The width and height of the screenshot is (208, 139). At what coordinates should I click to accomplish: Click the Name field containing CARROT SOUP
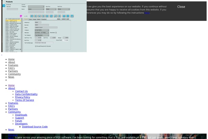click(x=46, y=27)
